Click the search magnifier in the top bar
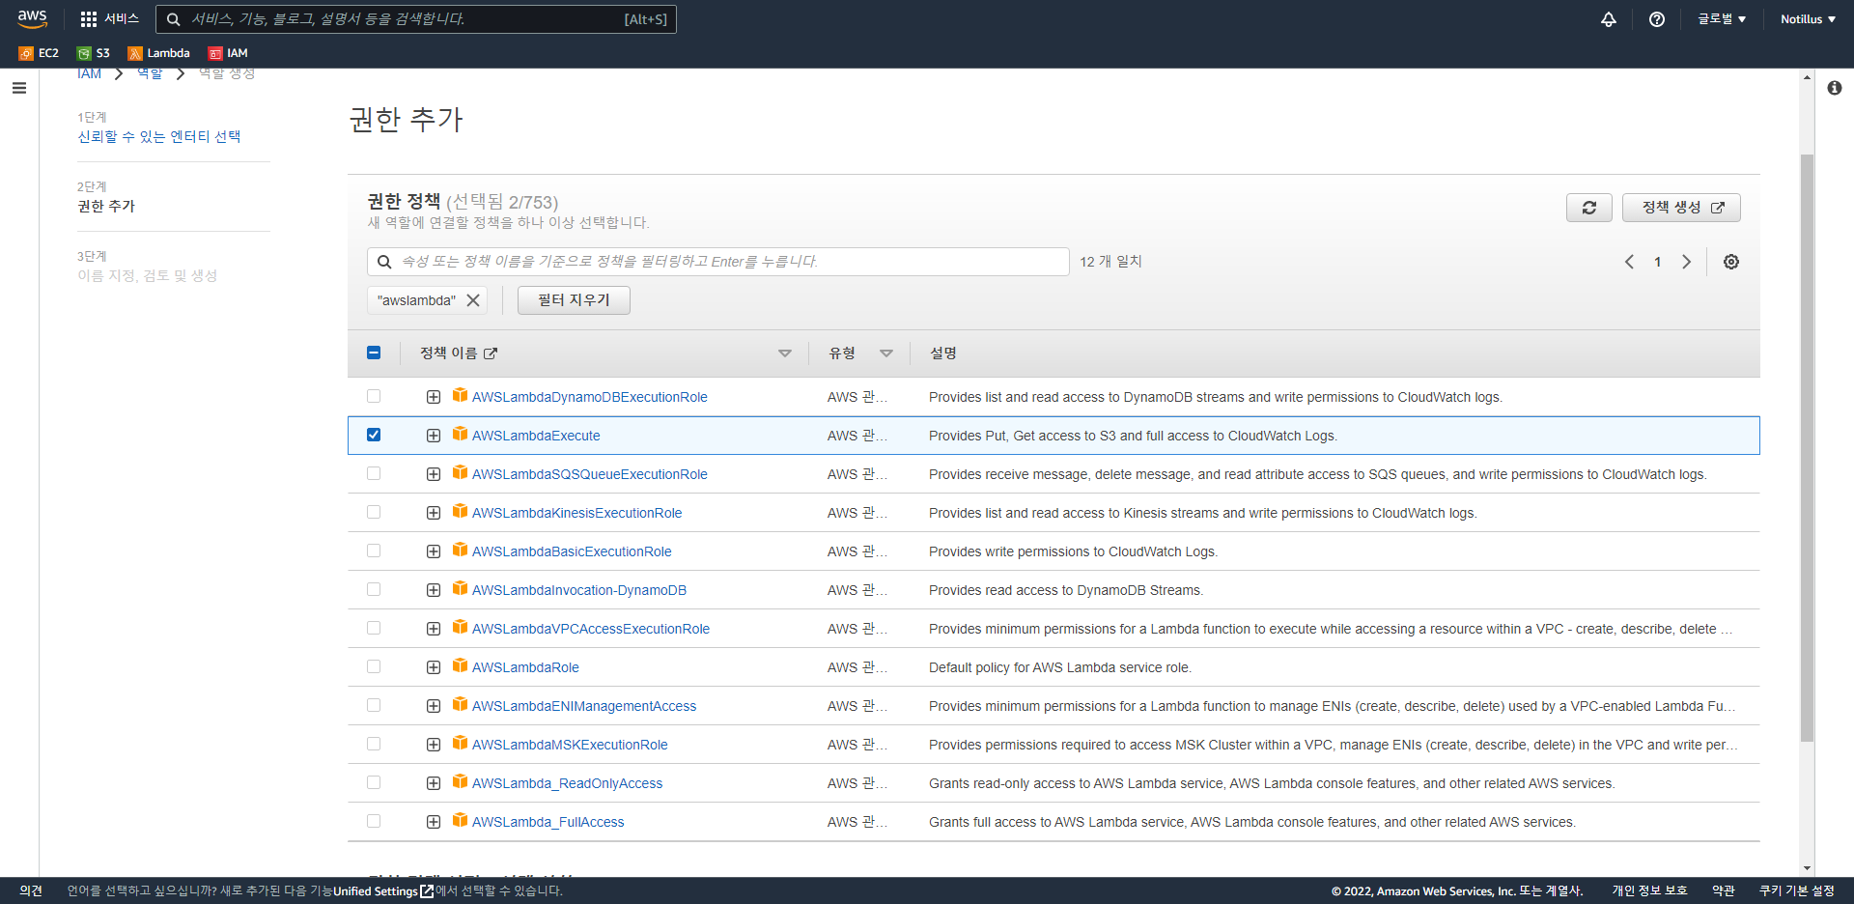 pyautogui.click(x=173, y=19)
